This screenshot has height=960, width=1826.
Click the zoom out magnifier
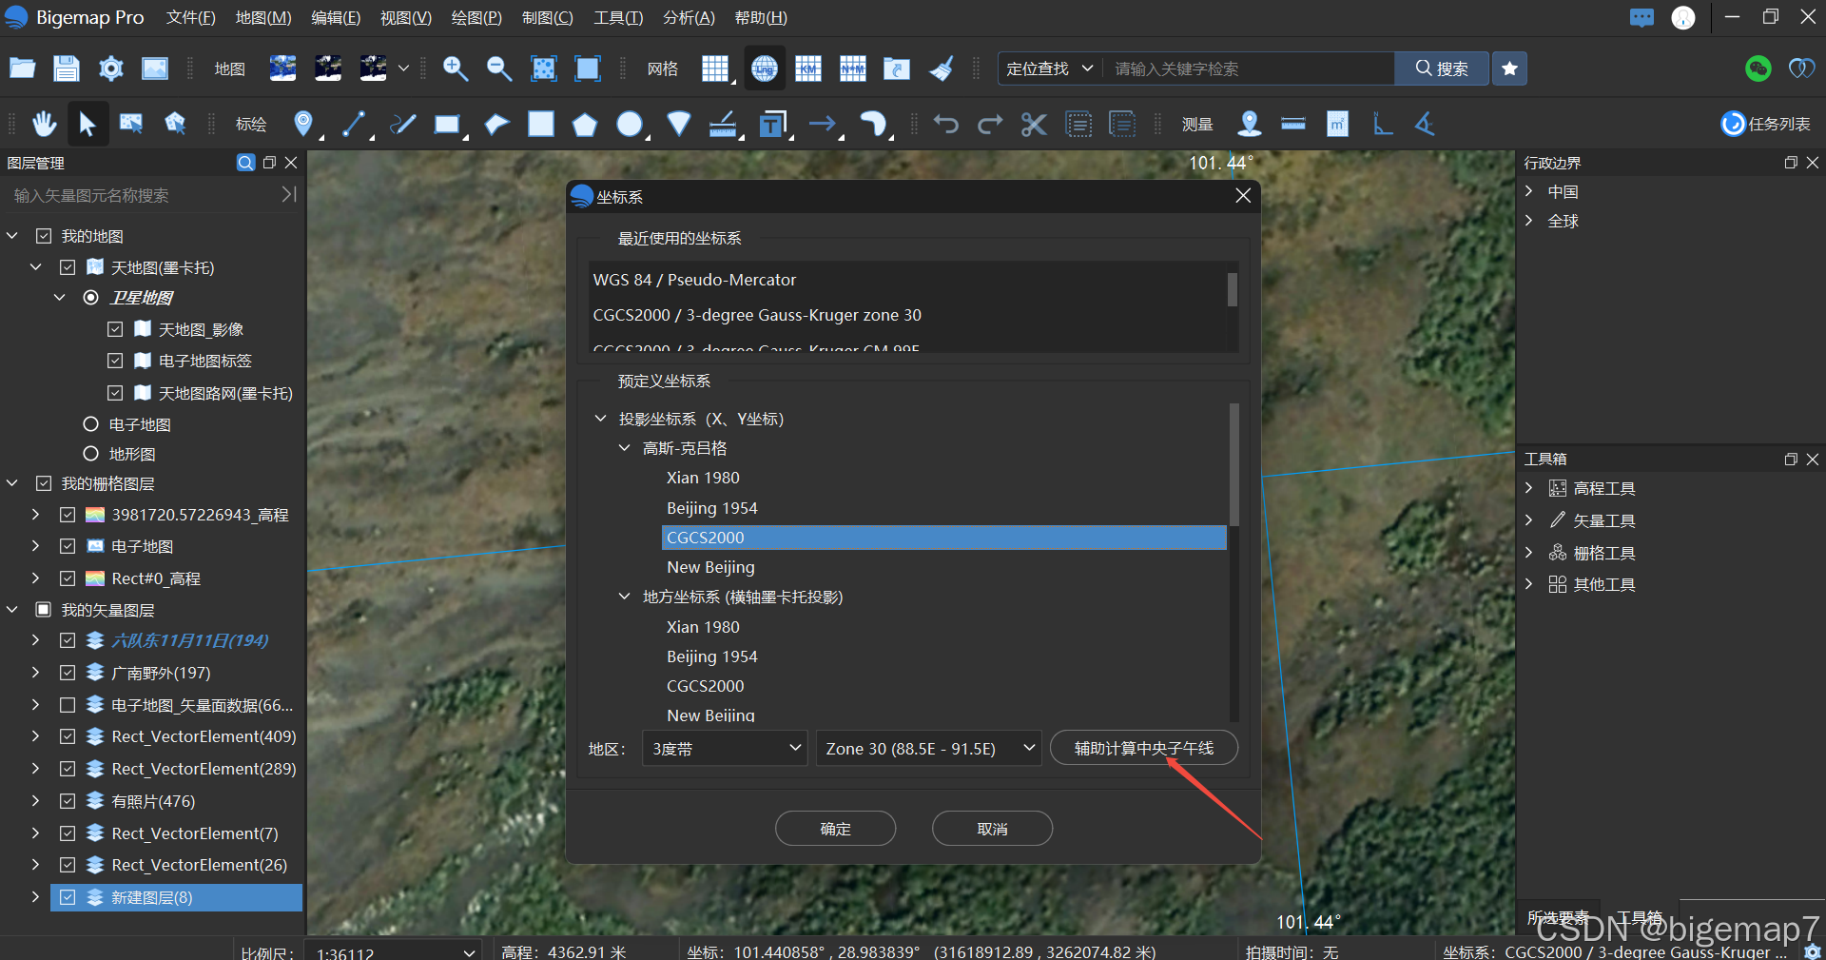(499, 69)
